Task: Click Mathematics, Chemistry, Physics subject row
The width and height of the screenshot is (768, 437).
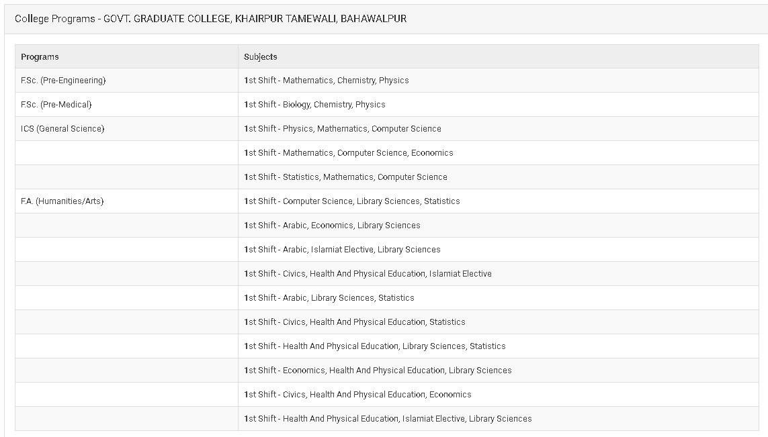Action: coord(499,81)
